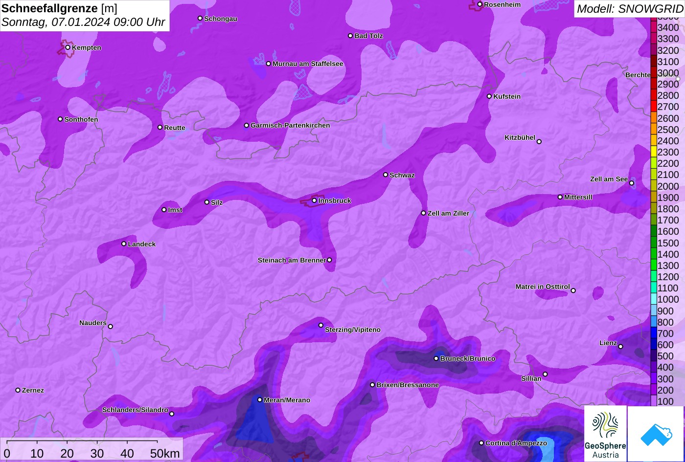Click the legend value '3400'

[x=668, y=27]
